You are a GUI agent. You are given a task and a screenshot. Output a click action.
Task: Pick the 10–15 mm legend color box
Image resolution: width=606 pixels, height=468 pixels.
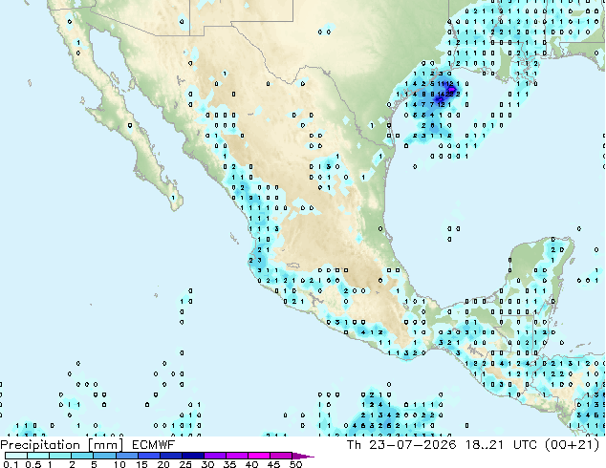pos(127,456)
